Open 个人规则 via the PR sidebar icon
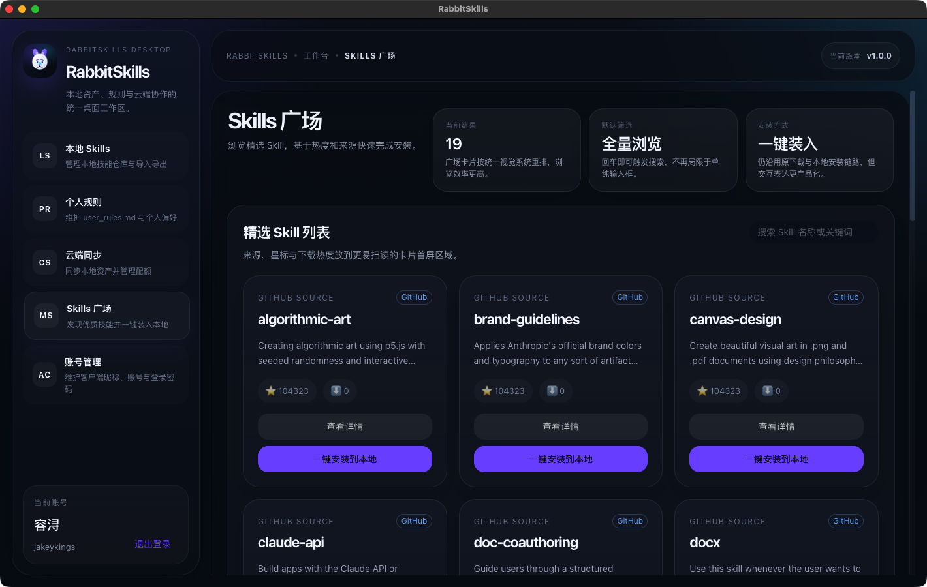 click(44, 209)
